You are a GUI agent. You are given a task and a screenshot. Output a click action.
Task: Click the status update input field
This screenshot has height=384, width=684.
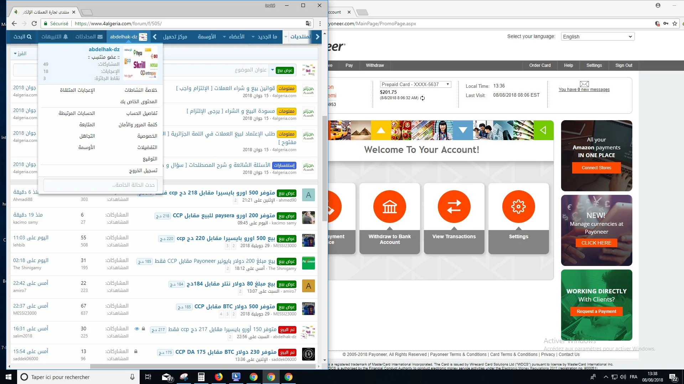pos(100,185)
